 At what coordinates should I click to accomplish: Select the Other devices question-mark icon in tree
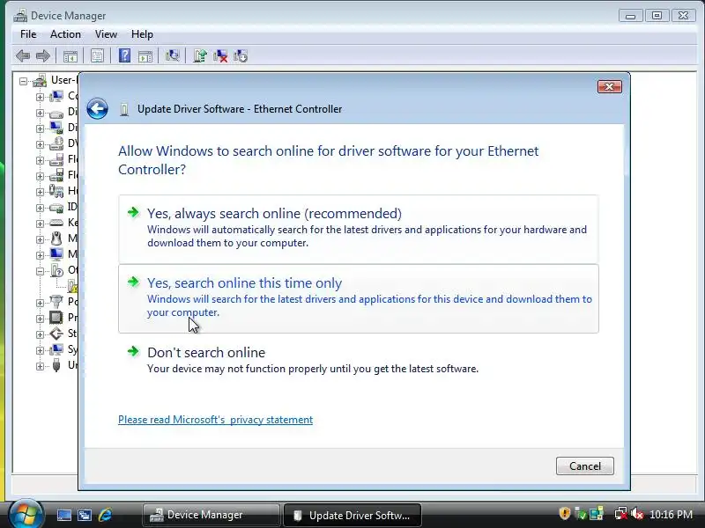point(56,270)
